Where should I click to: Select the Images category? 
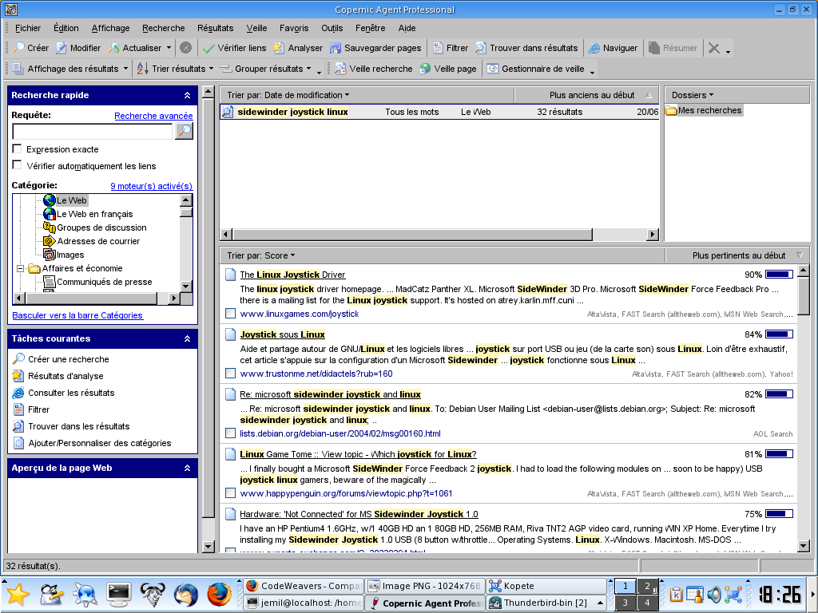tap(64, 255)
